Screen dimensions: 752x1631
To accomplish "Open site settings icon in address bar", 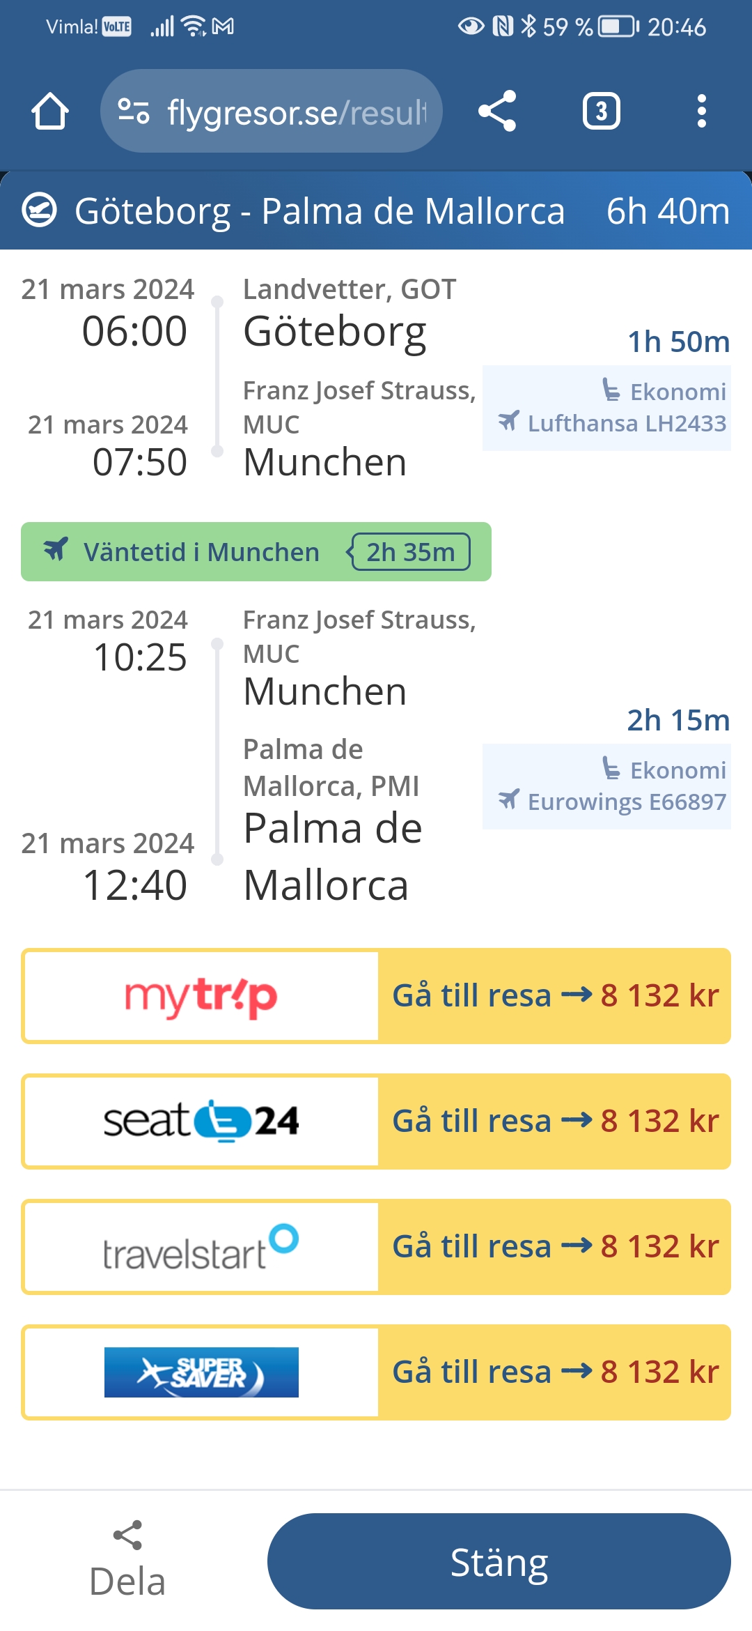I will 133,112.
